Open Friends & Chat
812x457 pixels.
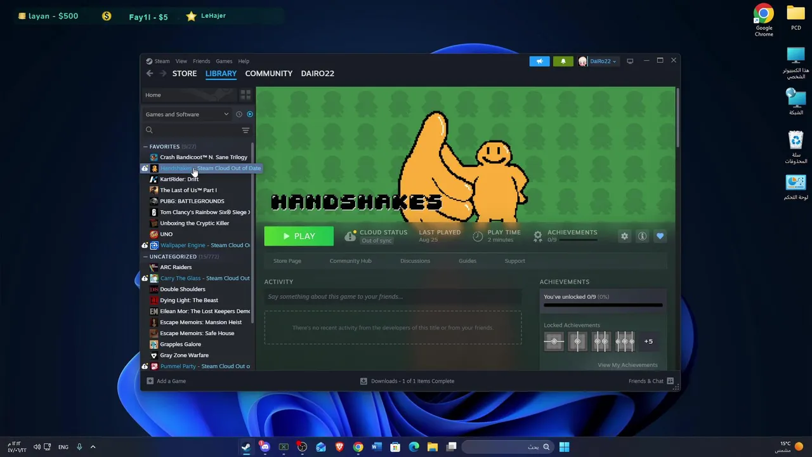point(651,381)
